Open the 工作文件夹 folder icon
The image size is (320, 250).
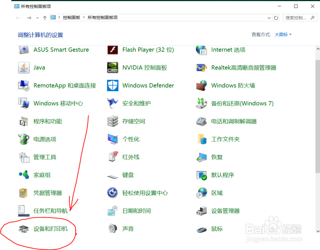pos(202,139)
